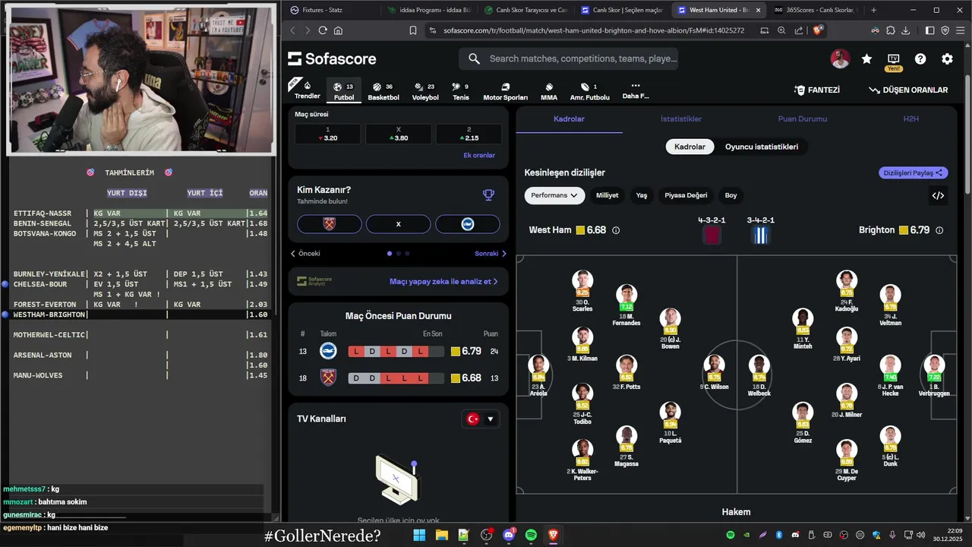Click Dizilişleri Paylaş button
Screen dimensions: 972x547
(x=914, y=172)
